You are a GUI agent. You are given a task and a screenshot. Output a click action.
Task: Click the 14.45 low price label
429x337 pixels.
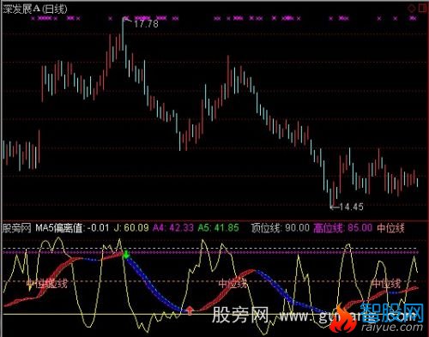tap(351, 207)
